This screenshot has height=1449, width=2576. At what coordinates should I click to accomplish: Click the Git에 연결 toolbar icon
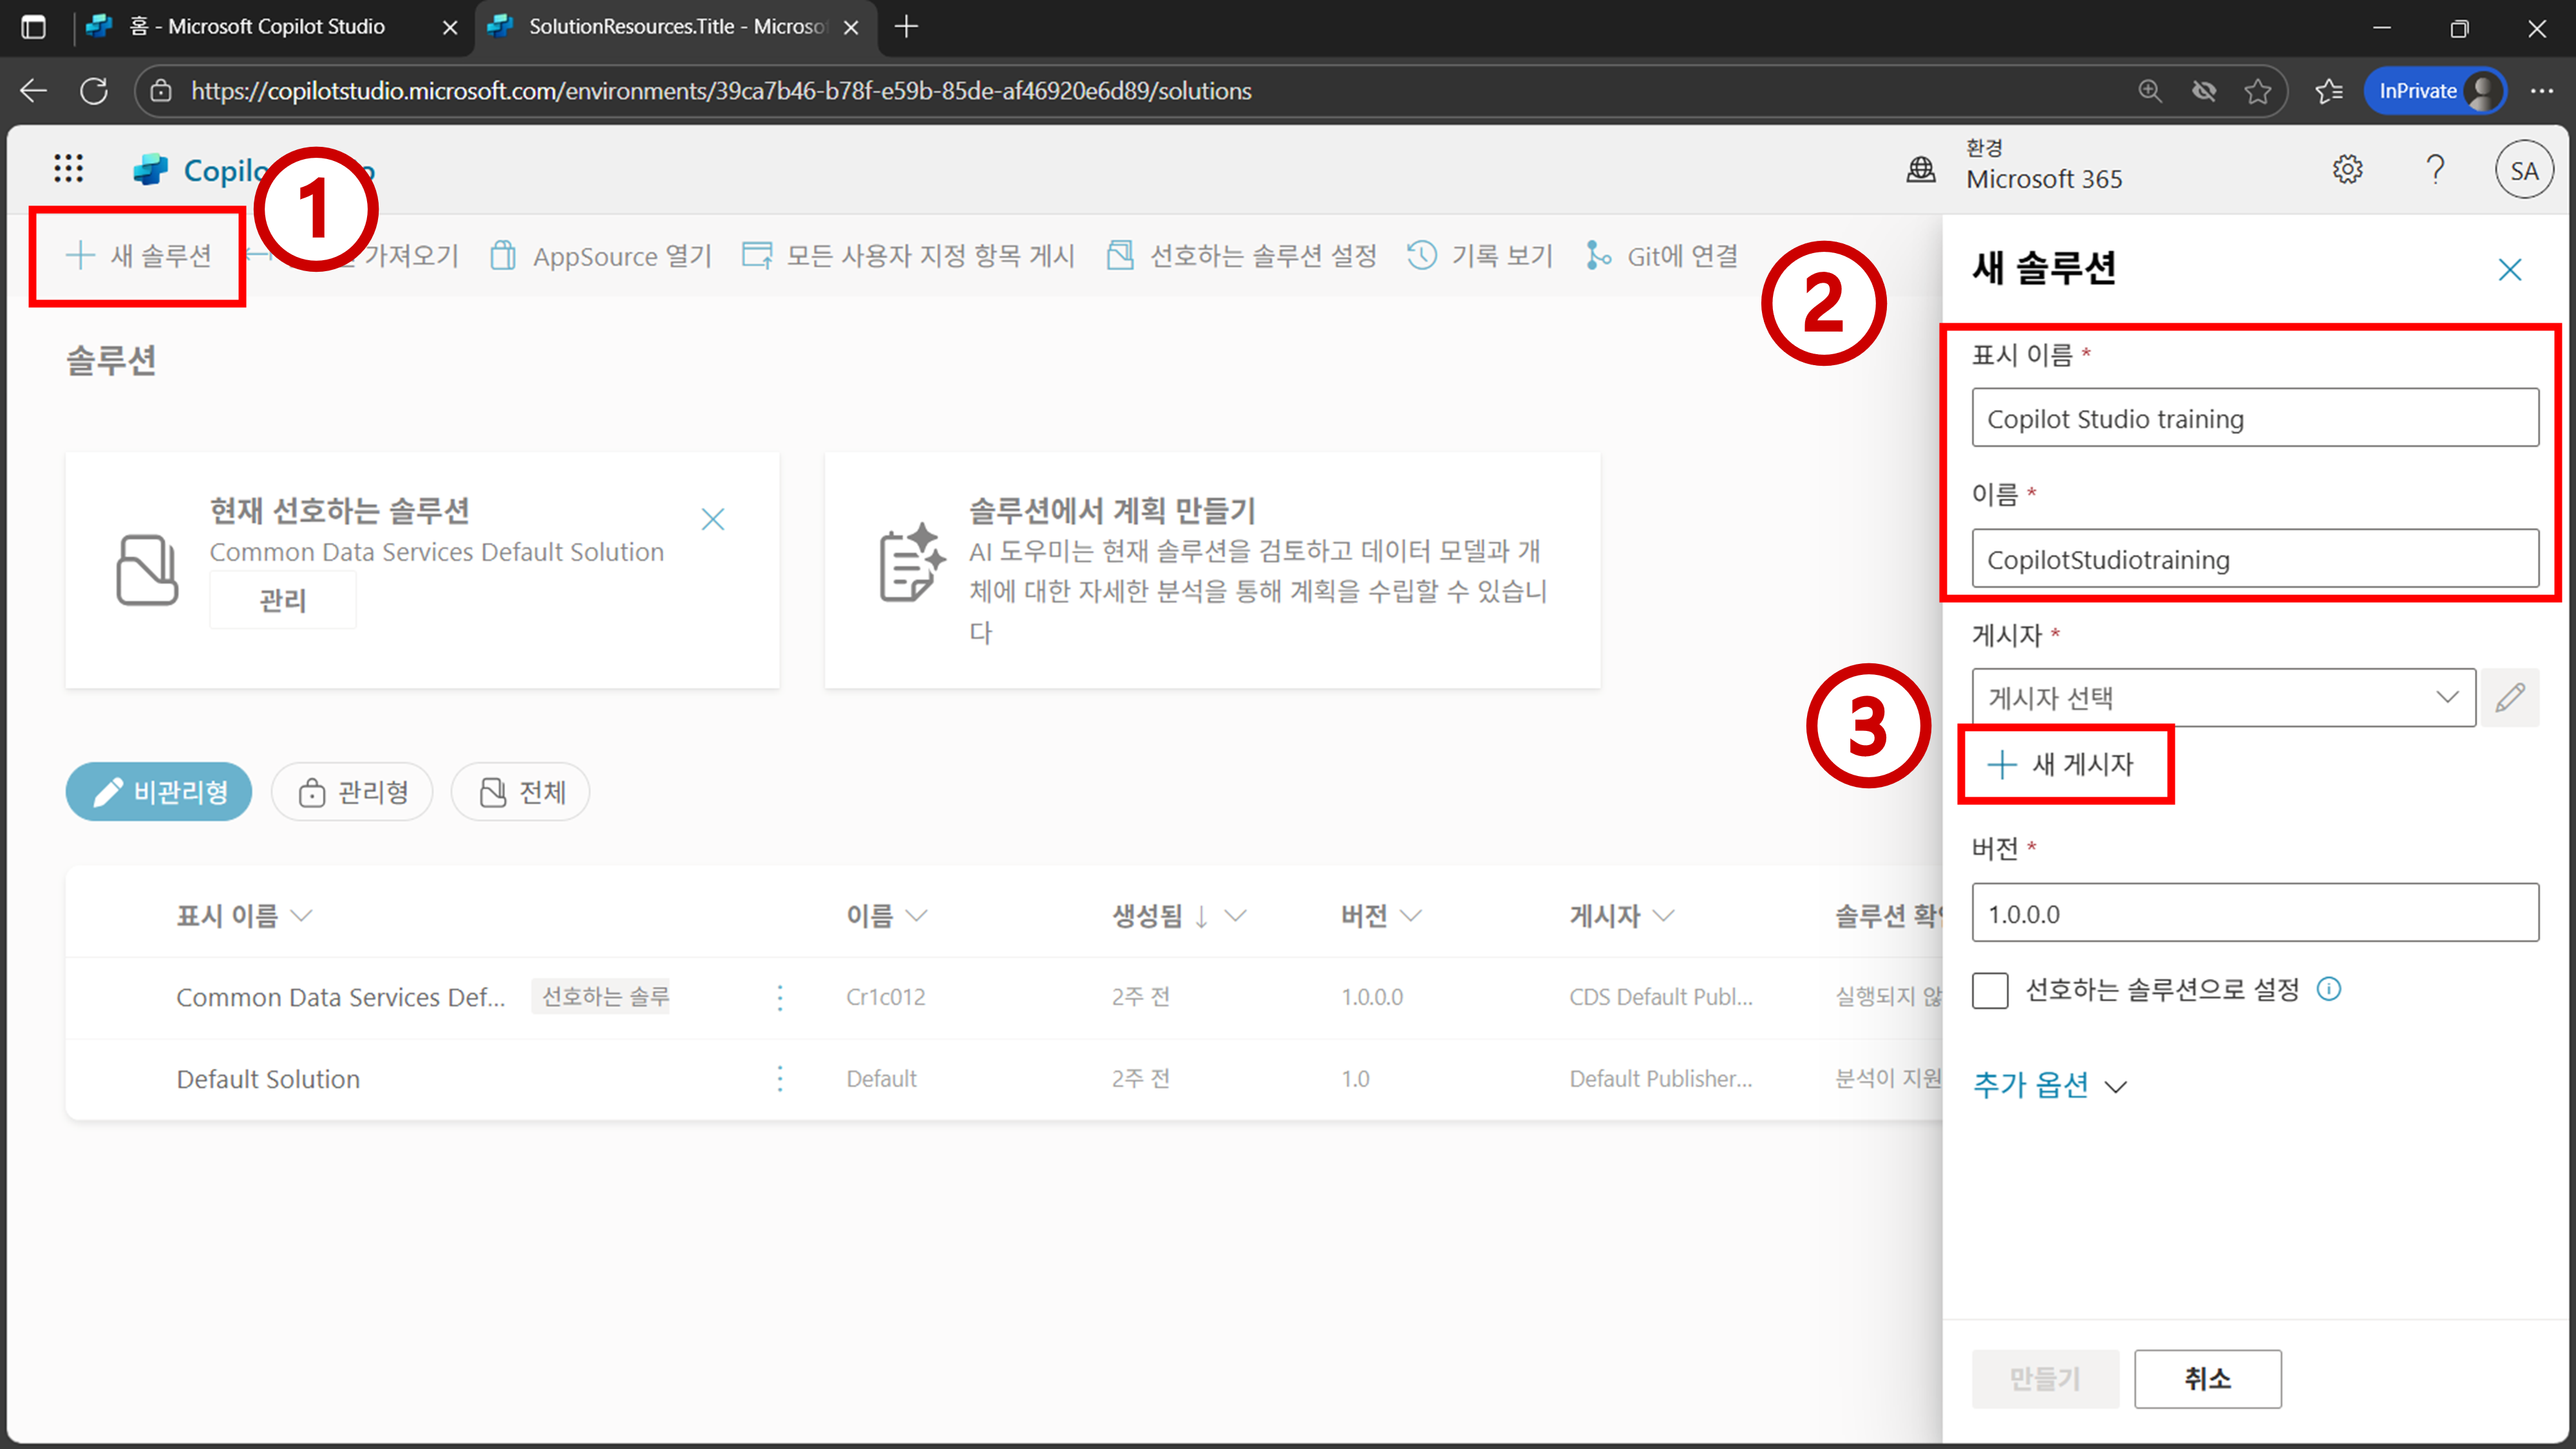pyautogui.click(x=1597, y=256)
